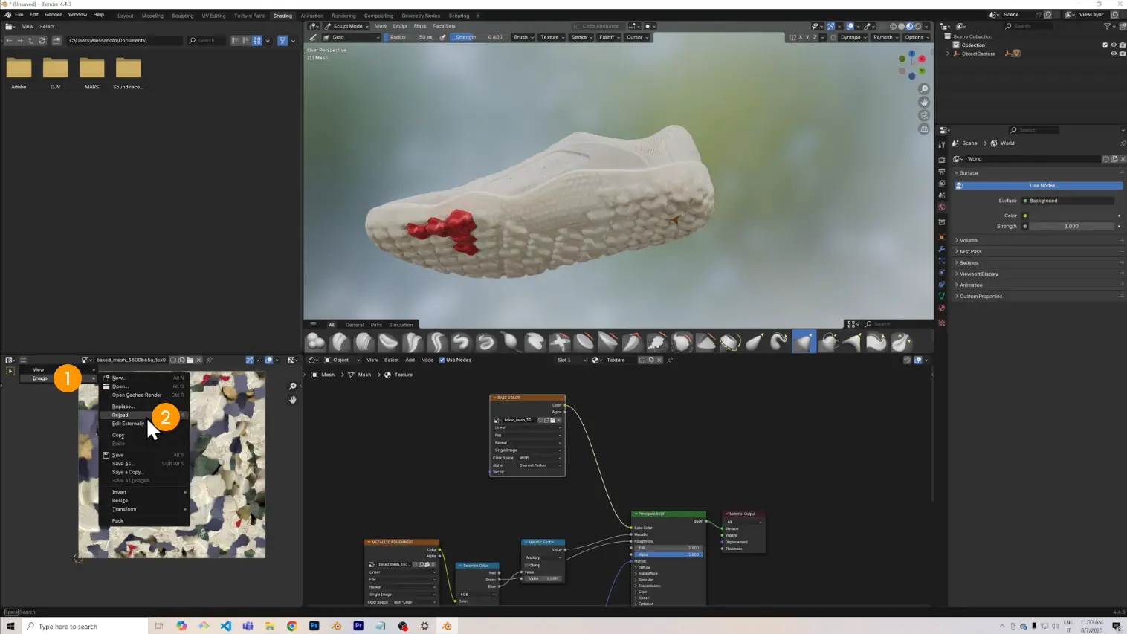This screenshot has width=1127, height=634.
Task: Toggle camera view icon in the viewport
Action: (x=924, y=115)
